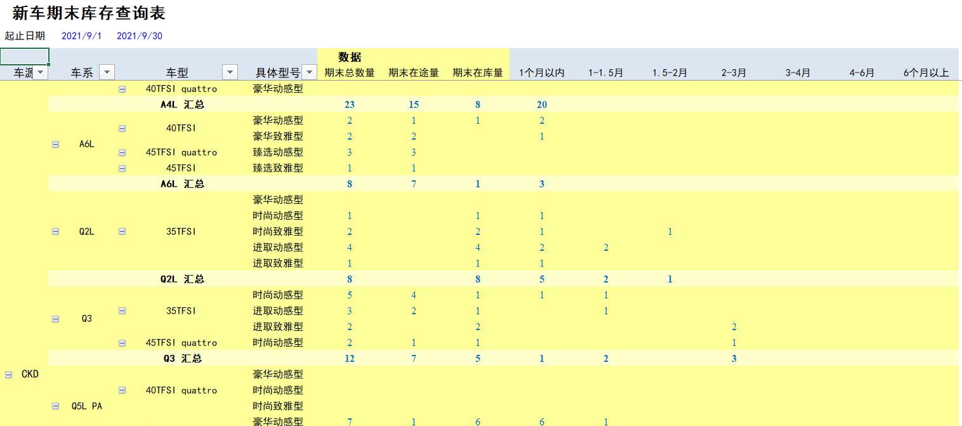Collapse the Q2L car series group
The image size is (962, 426).
point(55,231)
